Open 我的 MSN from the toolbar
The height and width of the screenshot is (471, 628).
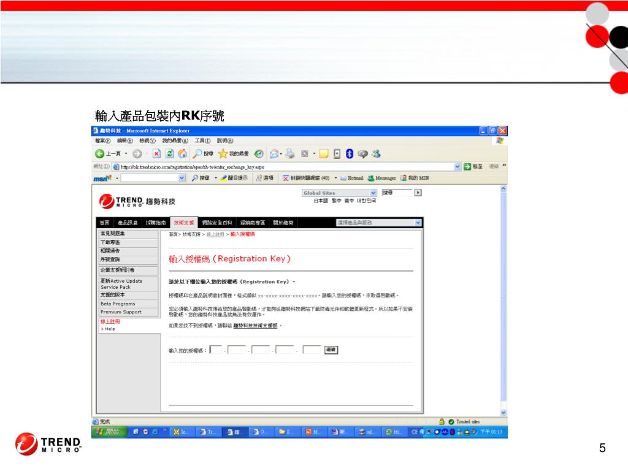coord(415,178)
